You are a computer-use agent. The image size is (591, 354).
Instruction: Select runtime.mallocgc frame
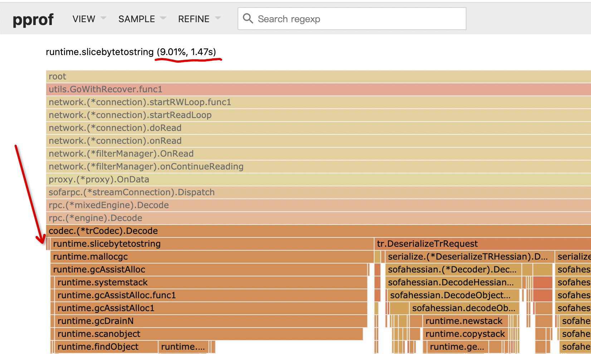click(x=212, y=257)
